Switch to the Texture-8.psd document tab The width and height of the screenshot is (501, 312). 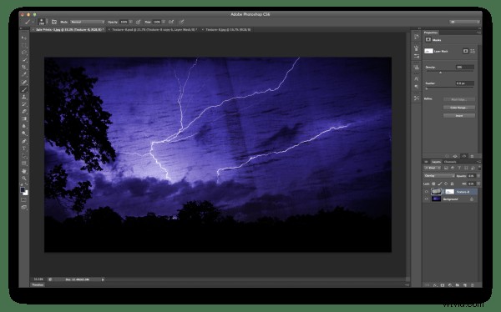153,29
